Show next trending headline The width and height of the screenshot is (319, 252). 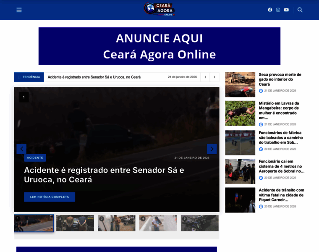pyautogui.click(x=214, y=77)
